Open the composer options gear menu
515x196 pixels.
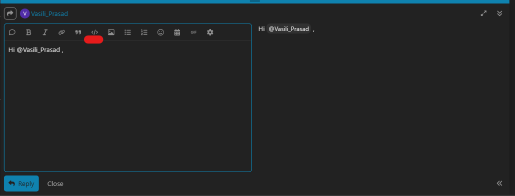(210, 32)
